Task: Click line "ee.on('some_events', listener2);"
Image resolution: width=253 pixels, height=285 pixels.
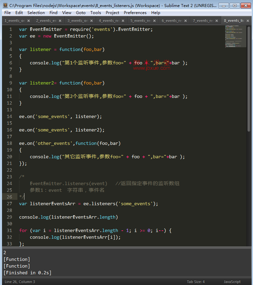Action: click(62, 130)
